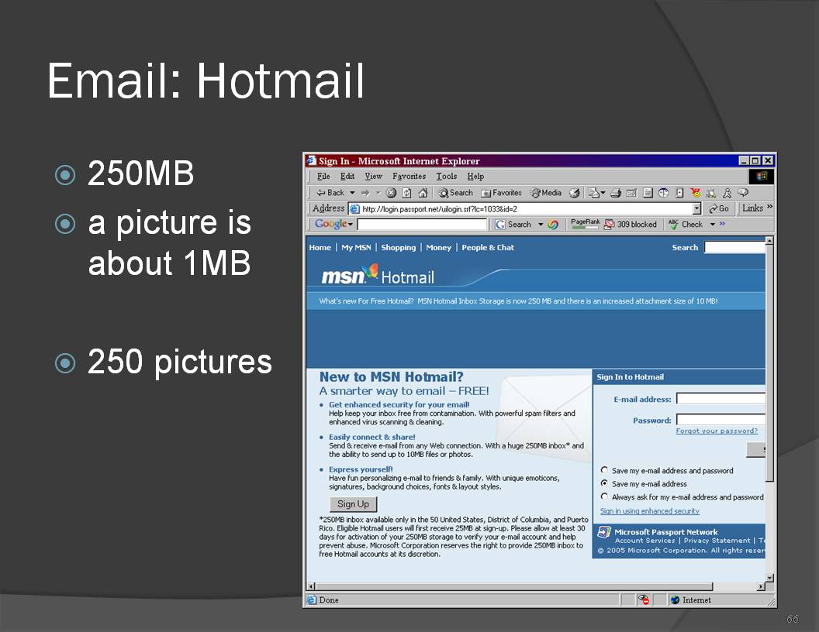This screenshot has height=632, width=819.
Task: Click the Stop loading icon
Action: click(391, 193)
